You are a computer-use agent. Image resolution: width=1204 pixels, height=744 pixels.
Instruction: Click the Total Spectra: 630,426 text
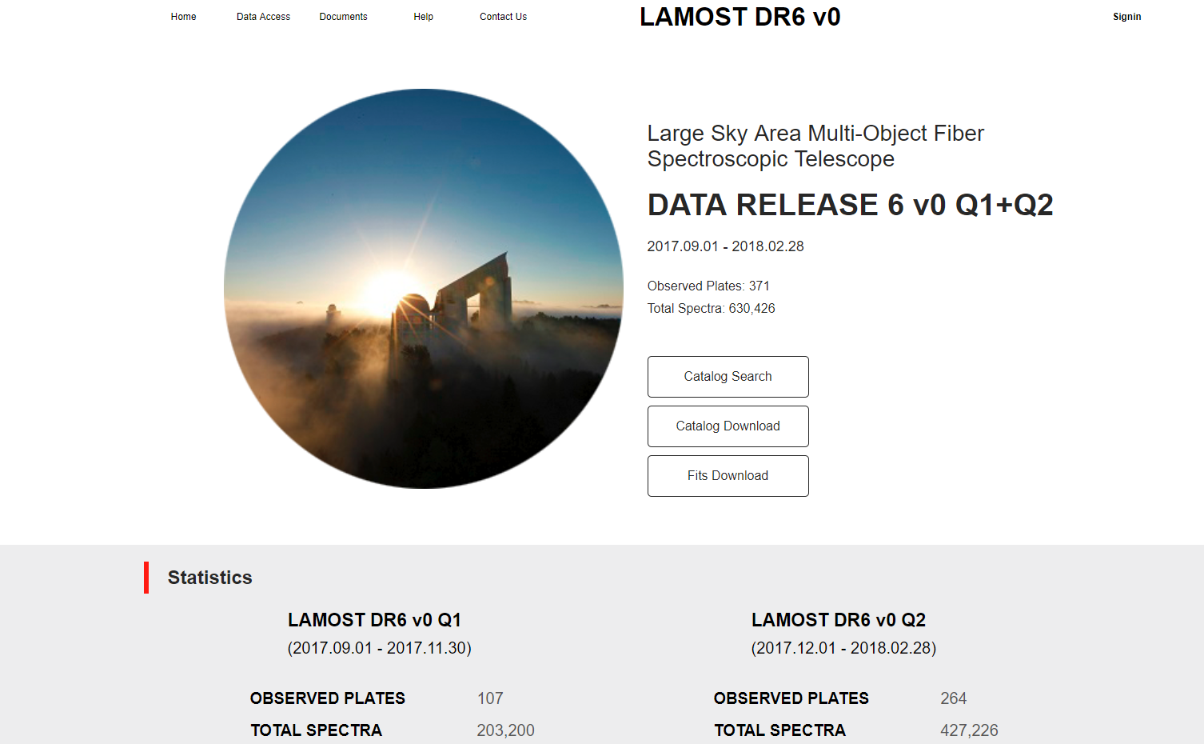click(711, 308)
